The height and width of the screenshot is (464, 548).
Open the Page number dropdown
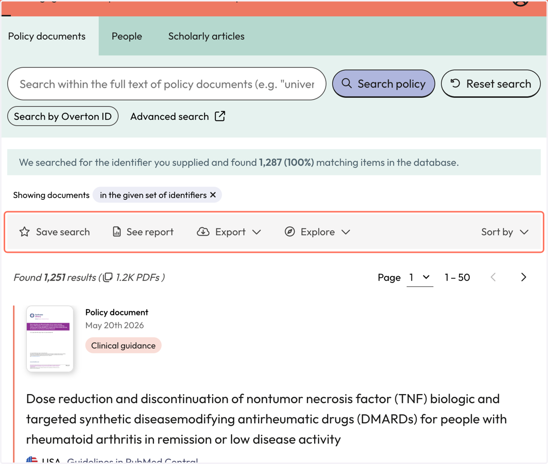click(420, 277)
